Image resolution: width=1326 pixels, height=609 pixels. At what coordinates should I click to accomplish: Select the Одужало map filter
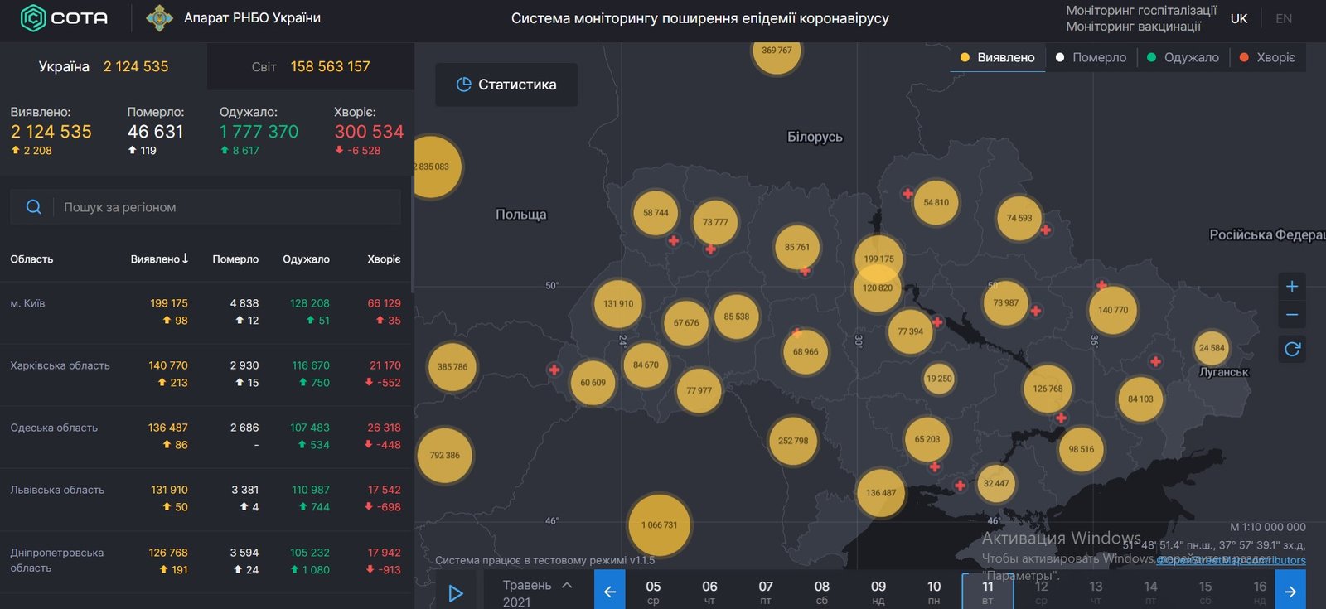tap(1183, 57)
